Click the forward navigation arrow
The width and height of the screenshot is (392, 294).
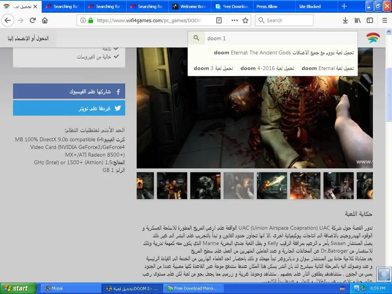pos(21,20)
